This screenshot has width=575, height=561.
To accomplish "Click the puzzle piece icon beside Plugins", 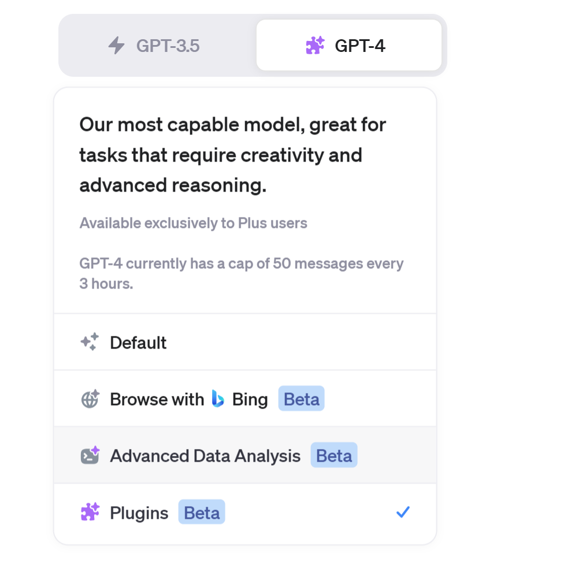I will click(90, 512).
